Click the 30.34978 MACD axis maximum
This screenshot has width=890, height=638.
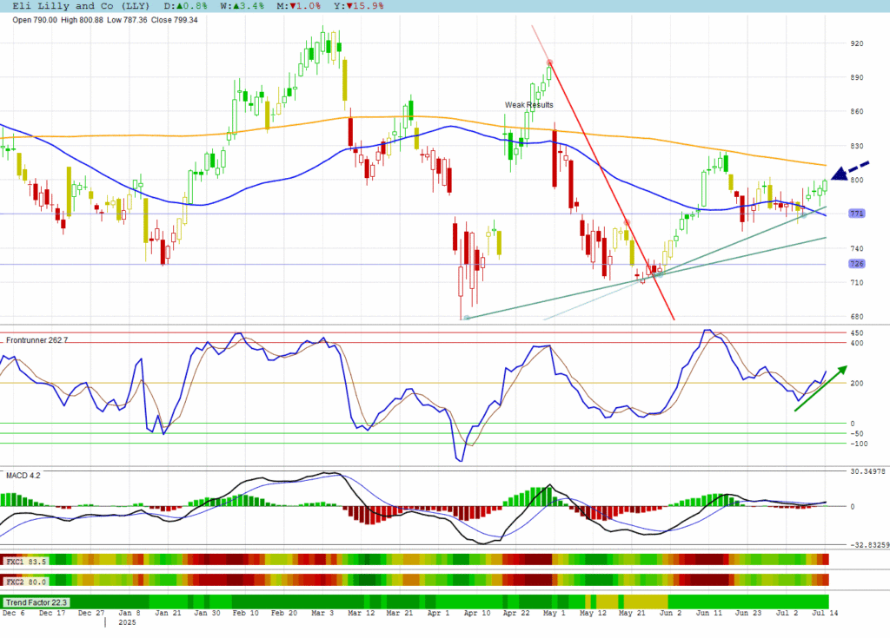[x=868, y=472]
